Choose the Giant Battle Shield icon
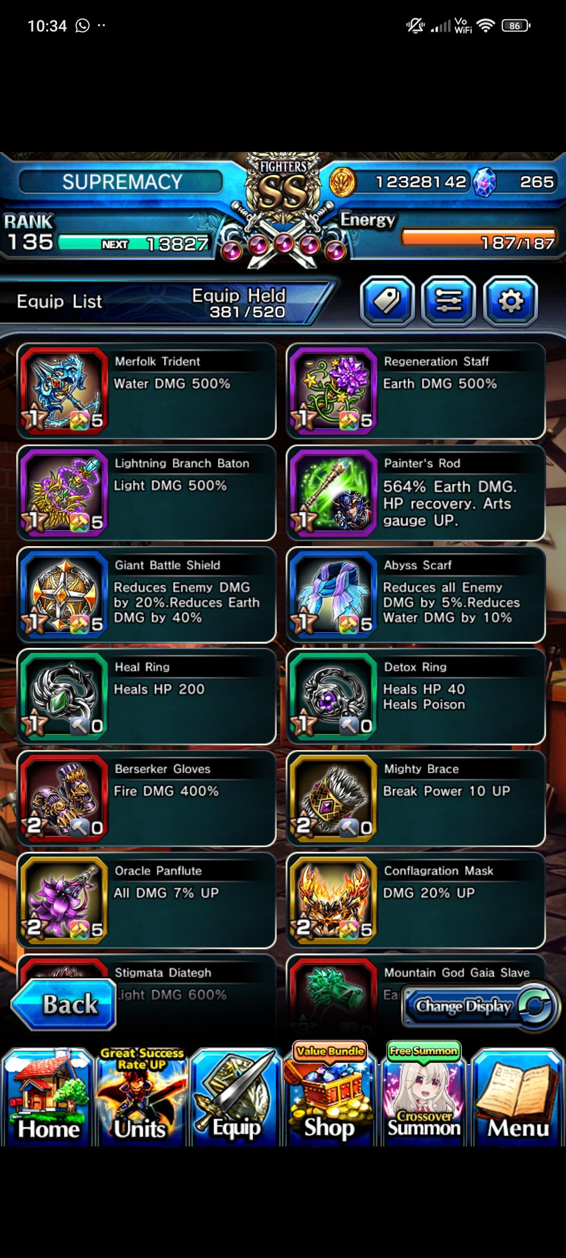Image resolution: width=566 pixels, height=1258 pixels. pyautogui.click(x=63, y=594)
